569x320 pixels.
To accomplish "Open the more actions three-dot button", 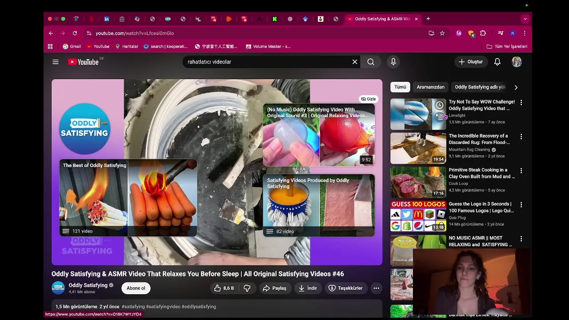I will (x=377, y=288).
